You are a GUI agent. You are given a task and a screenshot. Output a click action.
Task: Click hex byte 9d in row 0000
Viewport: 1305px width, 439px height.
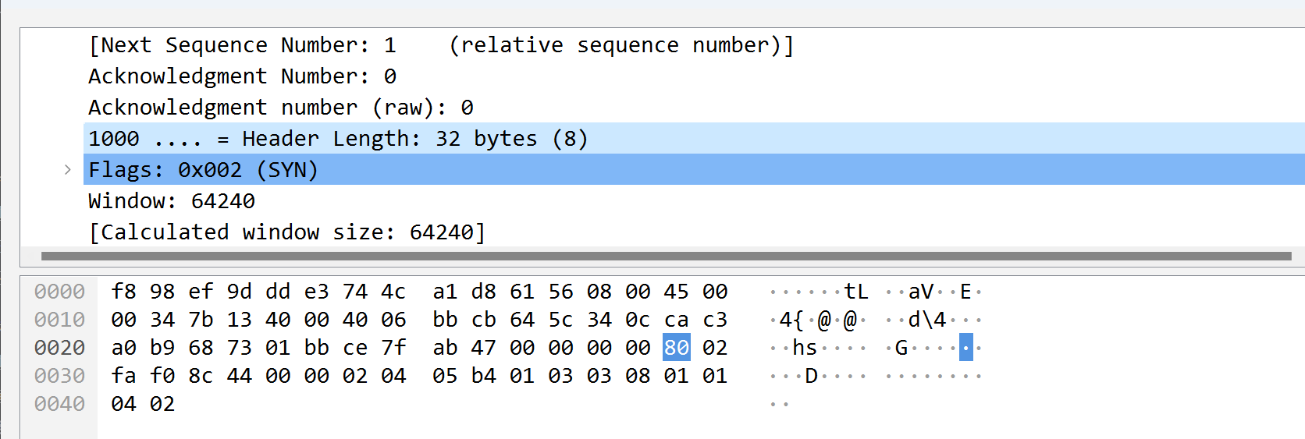point(239,291)
